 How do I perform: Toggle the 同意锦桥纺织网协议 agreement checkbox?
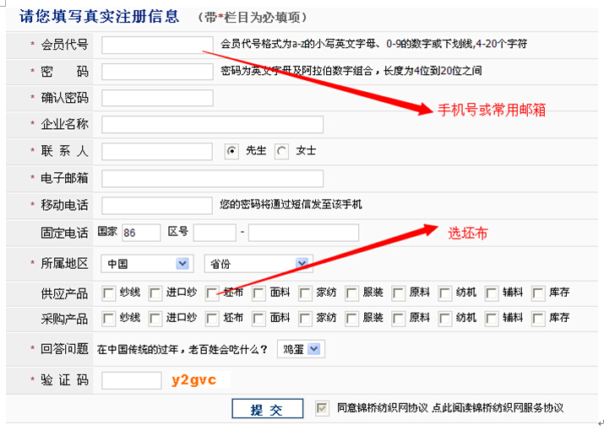click(x=321, y=408)
